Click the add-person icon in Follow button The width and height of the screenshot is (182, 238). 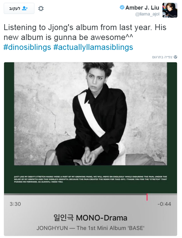pyautogui.click(x=25, y=8)
